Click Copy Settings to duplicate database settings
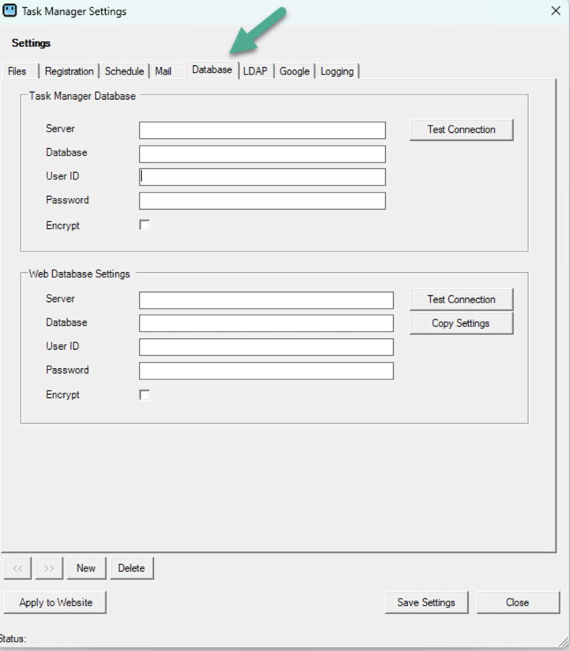 click(461, 323)
